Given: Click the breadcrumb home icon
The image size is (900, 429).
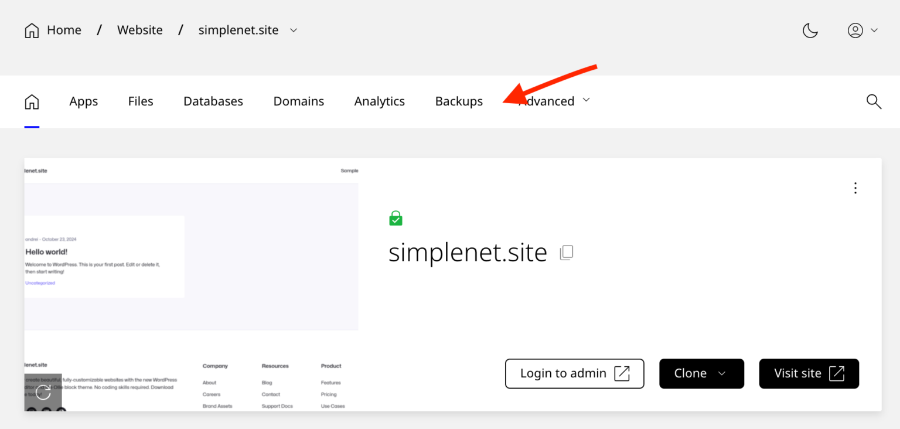Looking at the screenshot, I should click(x=32, y=29).
